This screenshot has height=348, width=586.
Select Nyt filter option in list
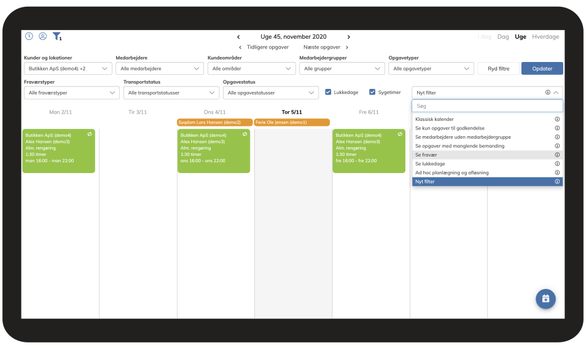(x=487, y=182)
